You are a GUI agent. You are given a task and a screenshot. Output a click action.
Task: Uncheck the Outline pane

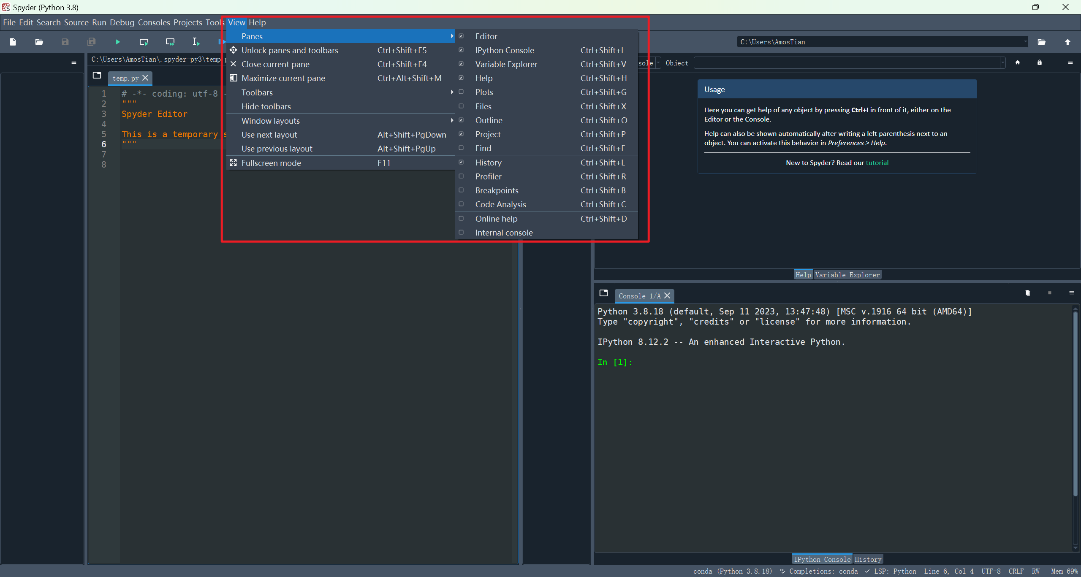[461, 120]
